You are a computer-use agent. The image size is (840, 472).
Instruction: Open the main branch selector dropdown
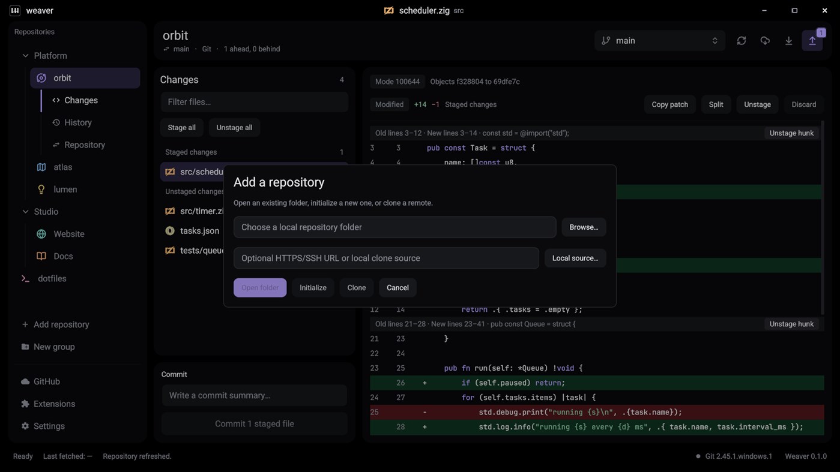tap(660, 41)
